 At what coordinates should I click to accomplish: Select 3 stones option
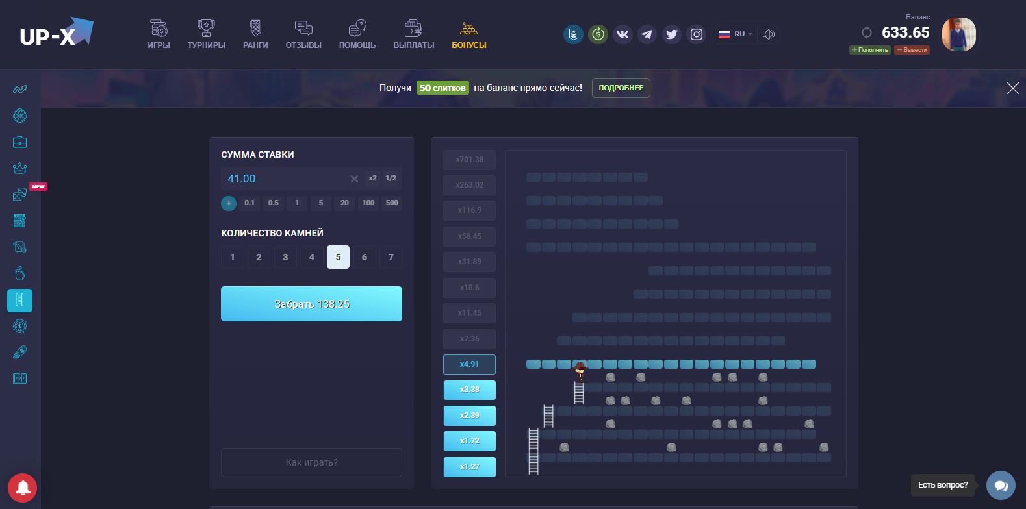point(285,257)
